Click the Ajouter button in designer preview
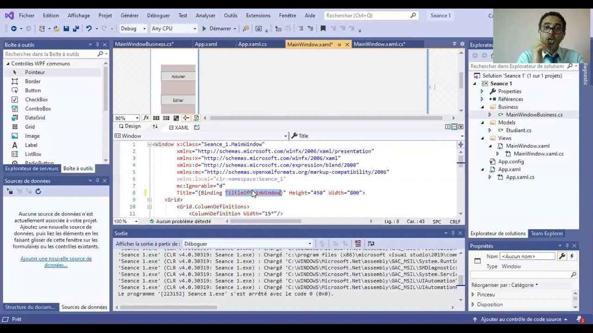The width and height of the screenshot is (593, 333). 178,77
